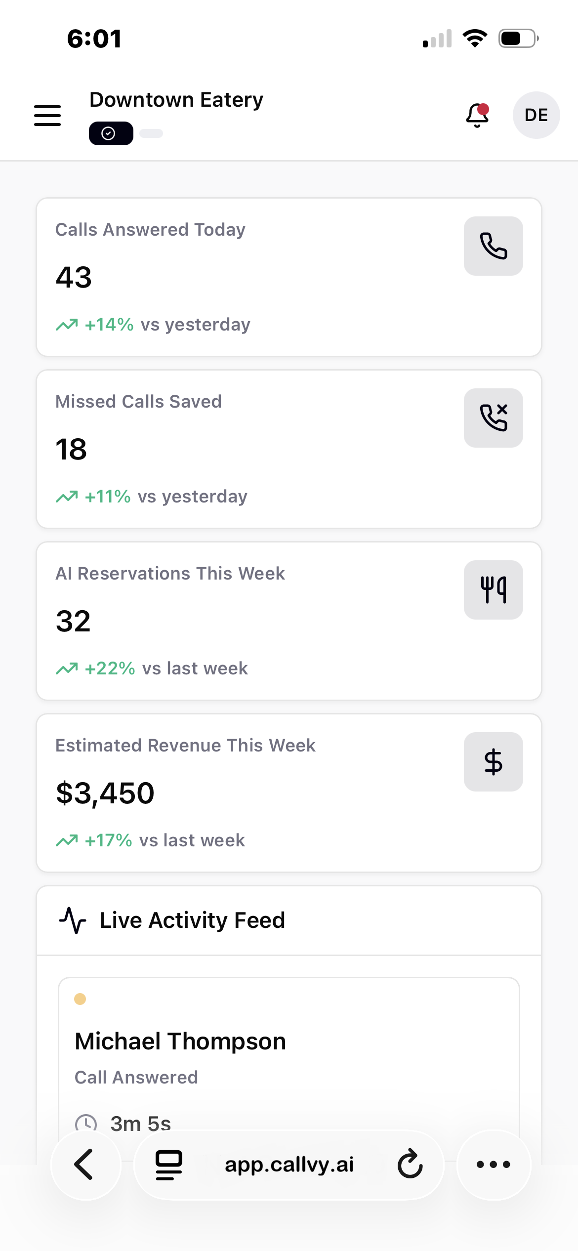Tap the Live Activity Feed header
Viewport: 578px width, 1251px height.
(x=193, y=920)
